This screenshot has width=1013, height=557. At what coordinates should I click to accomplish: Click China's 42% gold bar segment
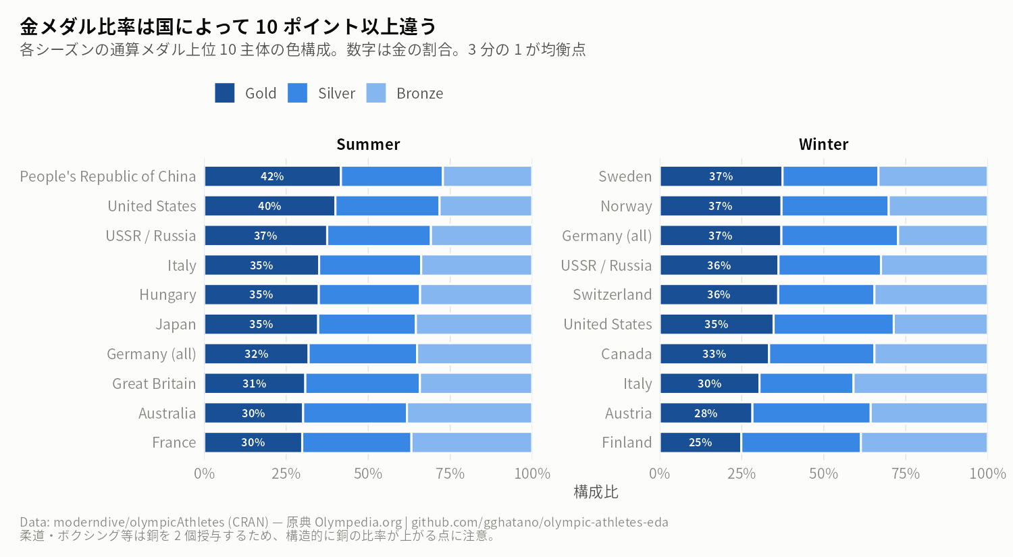pos(273,176)
